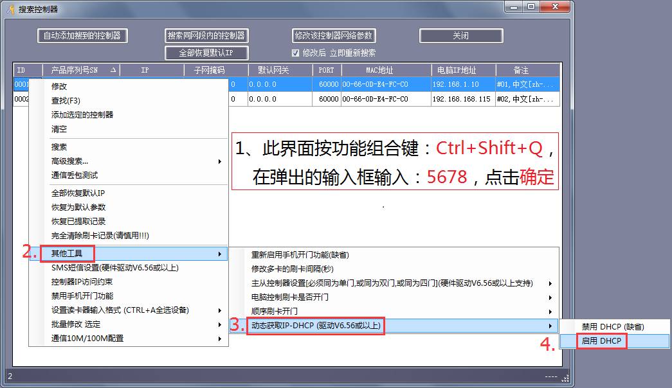The width and height of the screenshot is (672, 388).
Task: Maximize the 搜索控制器 window
Action: tap(531, 6)
